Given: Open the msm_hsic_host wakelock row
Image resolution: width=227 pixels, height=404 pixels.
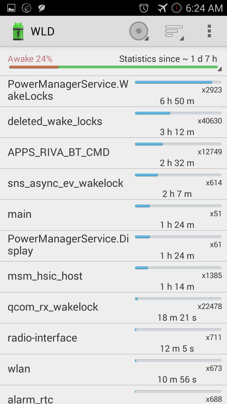Looking at the screenshot, I should [x=45, y=276].
